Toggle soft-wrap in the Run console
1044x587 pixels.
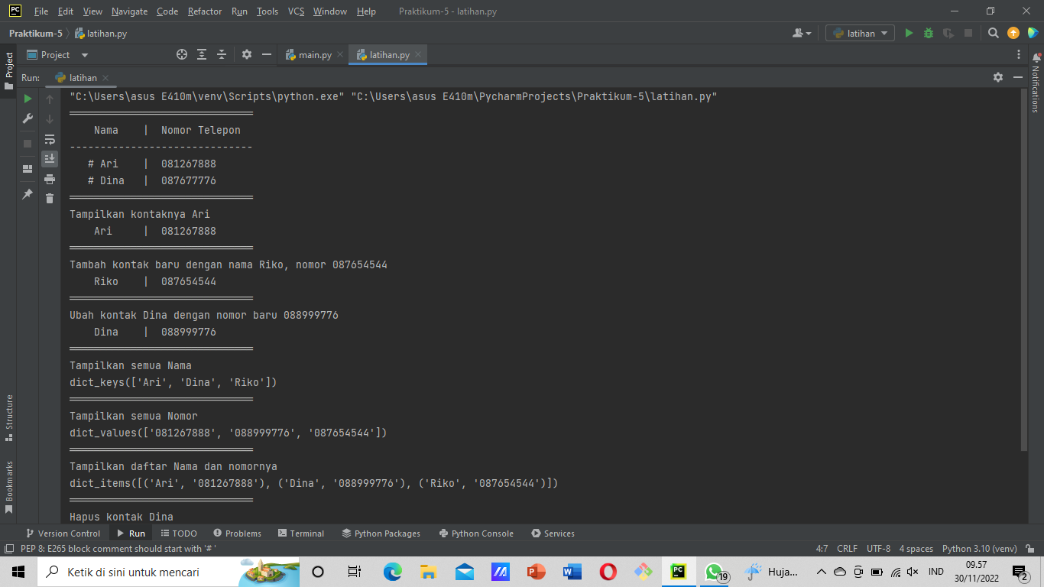(50, 139)
